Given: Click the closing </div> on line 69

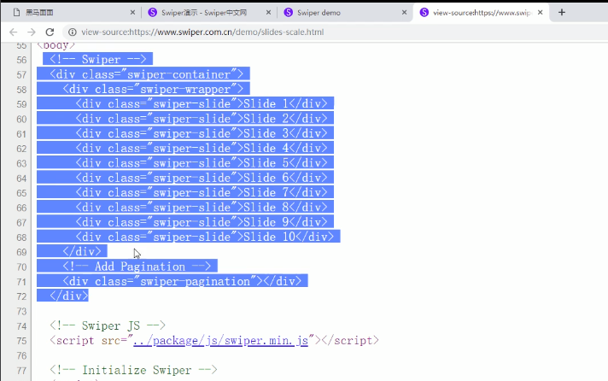Looking at the screenshot, I should point(82,251).
